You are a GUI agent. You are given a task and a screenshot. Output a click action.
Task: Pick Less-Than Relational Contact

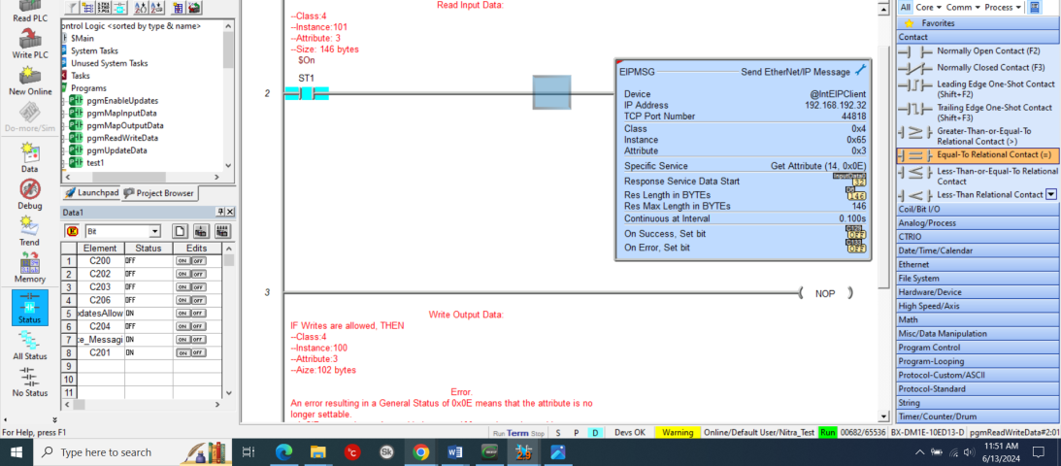click(x=971, y=195)
